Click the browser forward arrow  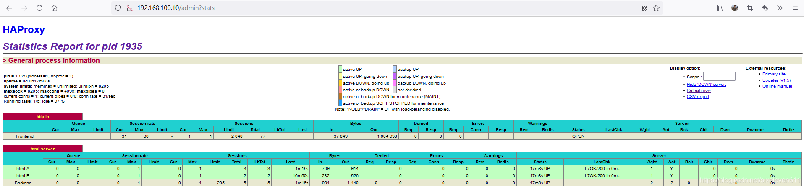[x=24, y=8]
